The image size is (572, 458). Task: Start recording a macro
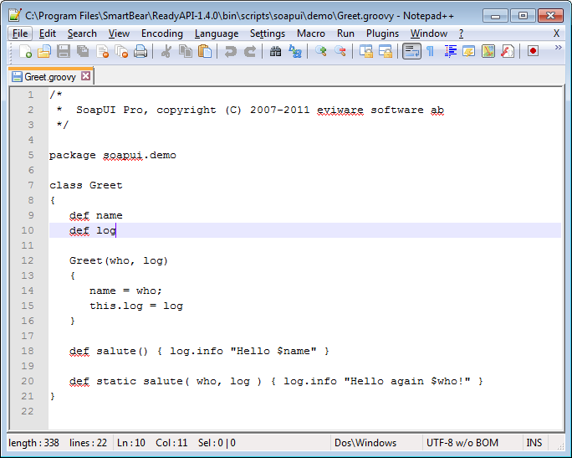tap(533, 51)
